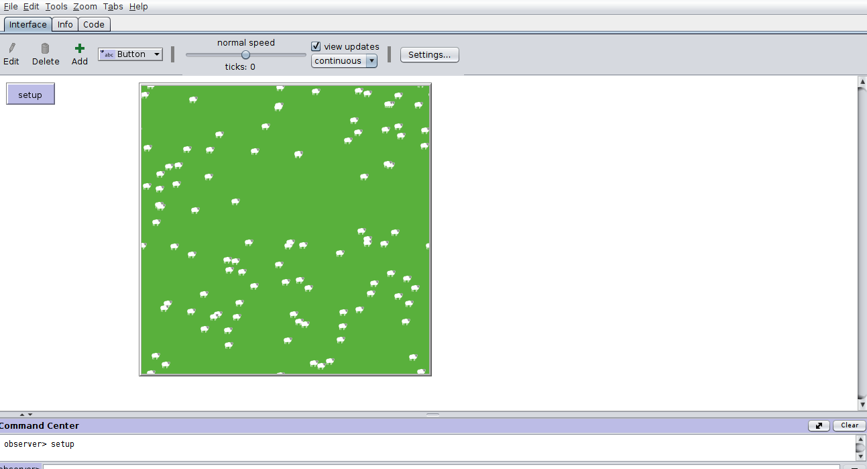Click the green plus Add icon

[x=80, y=48]
